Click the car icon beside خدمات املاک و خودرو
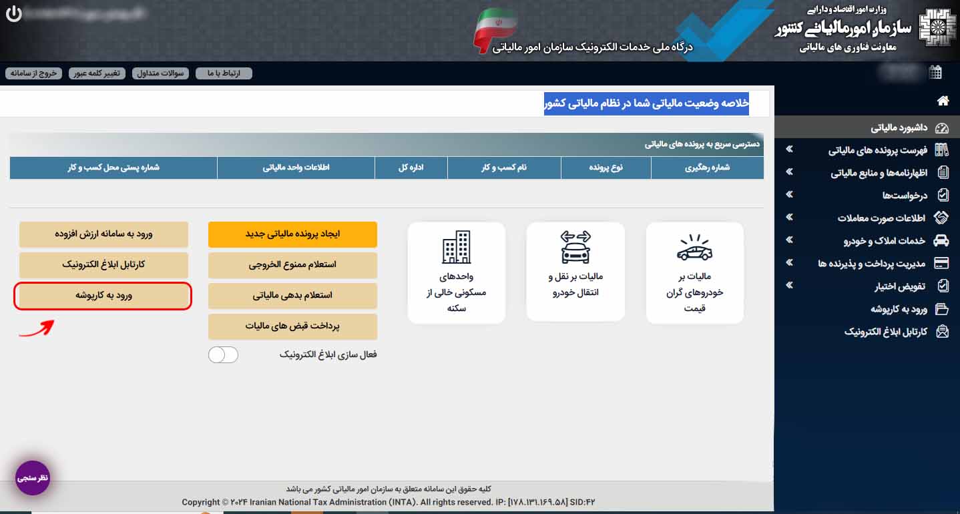 coord(941,240)
